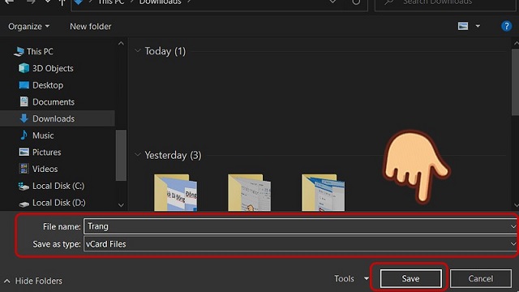This screenshot has width=519, height=292.
Task: Select Desktop in navigation pane
Action: [48, 85]
